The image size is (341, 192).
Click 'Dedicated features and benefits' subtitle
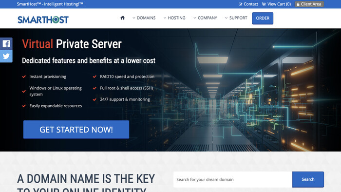point(89,60)
